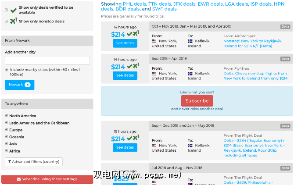The image size is (294, 185).
Task: Click the Delta badge on third deal
Action: pyautogui.click(x=285, y=126)
